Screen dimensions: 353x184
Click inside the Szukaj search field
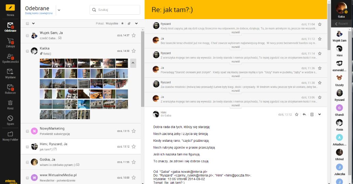[115, 10]
